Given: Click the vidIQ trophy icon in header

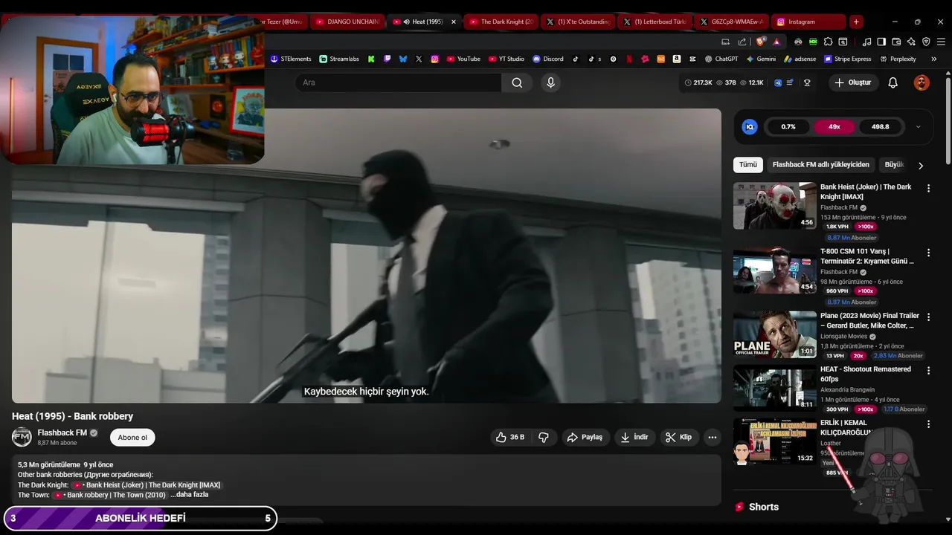Looking at the screenshot, I should point(807,82).
